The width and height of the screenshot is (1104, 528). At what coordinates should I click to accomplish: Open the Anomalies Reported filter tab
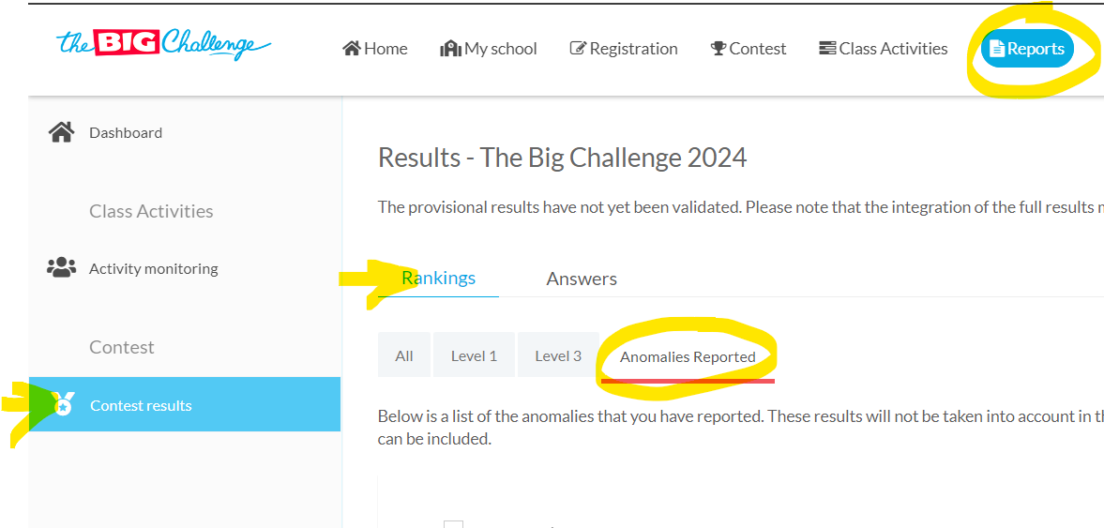688,356
